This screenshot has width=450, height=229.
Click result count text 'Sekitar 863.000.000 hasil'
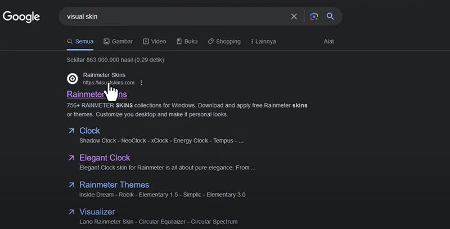115,60
